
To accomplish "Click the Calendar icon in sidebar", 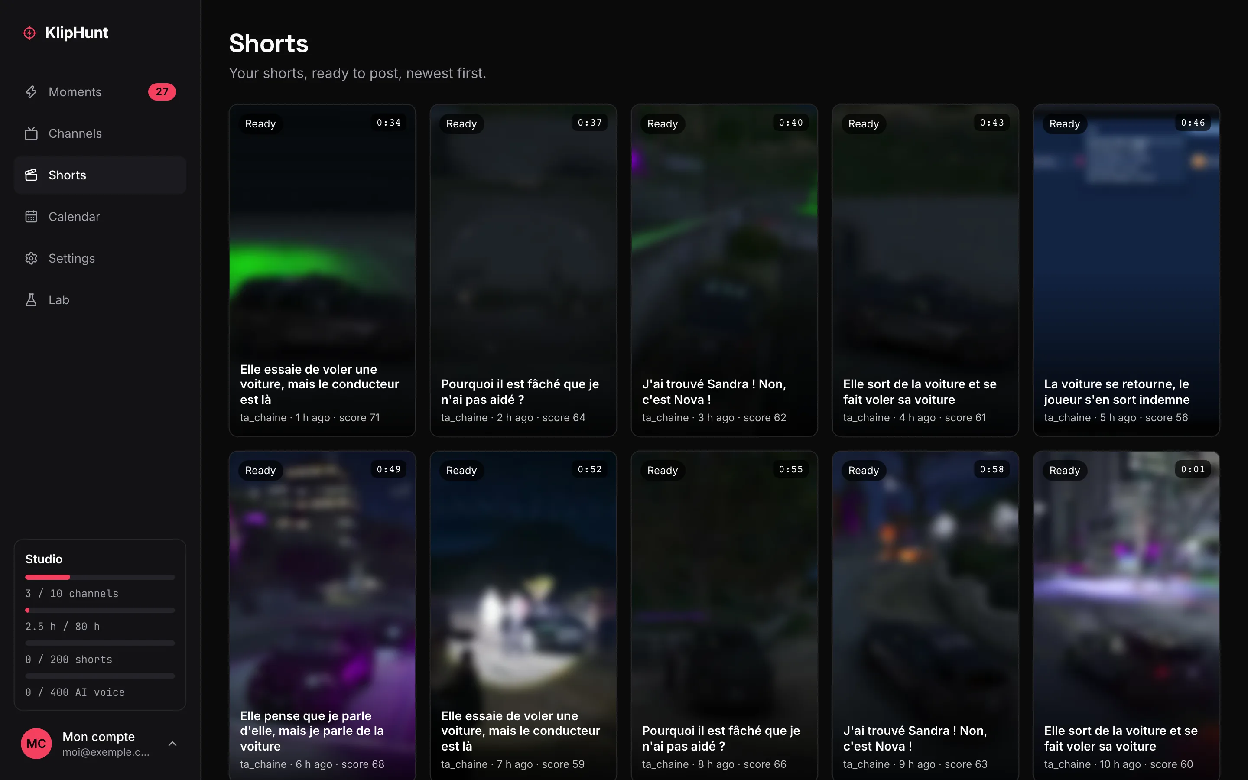I will click(x=32, y=217).
